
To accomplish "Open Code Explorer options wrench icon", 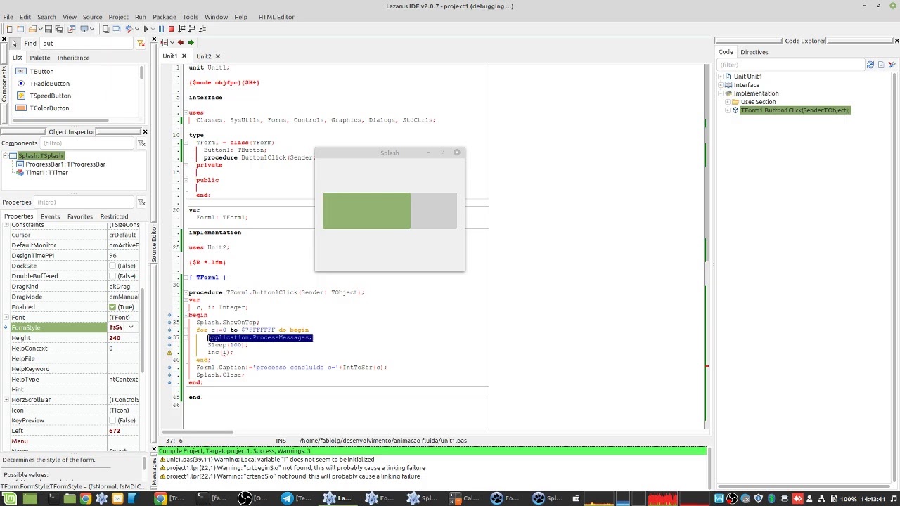I will [892, 65].
